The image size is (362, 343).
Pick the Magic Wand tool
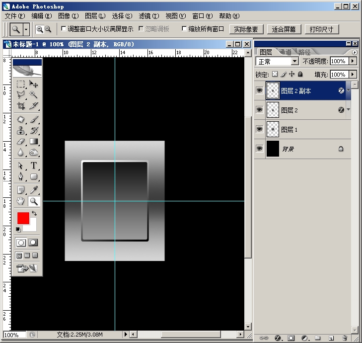[x=34, y=94]
